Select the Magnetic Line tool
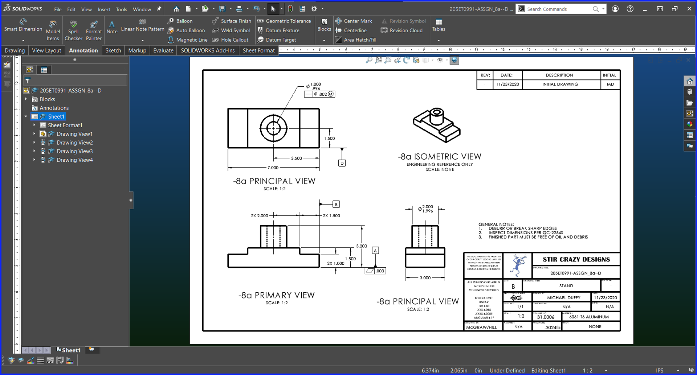 (x=188, y=40)
